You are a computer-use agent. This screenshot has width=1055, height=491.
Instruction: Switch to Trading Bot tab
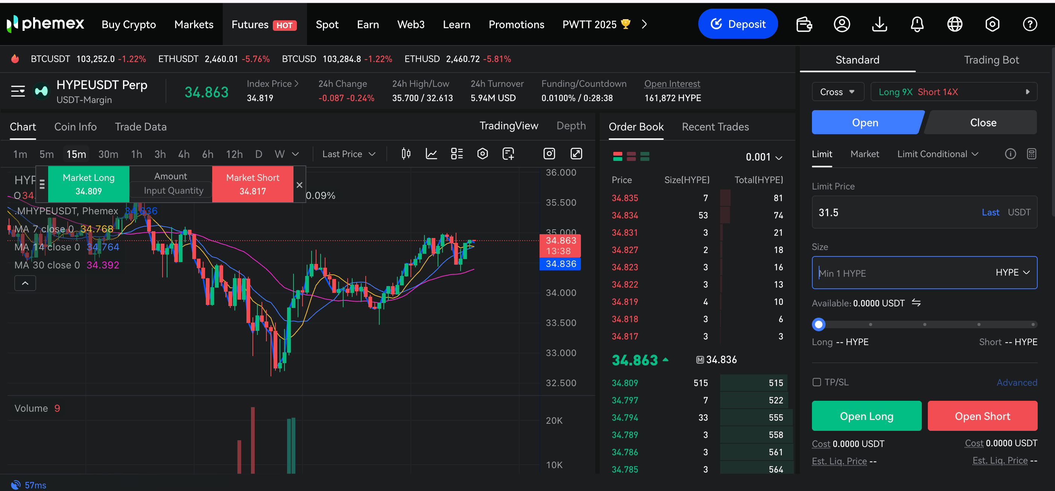click(991, 60)
